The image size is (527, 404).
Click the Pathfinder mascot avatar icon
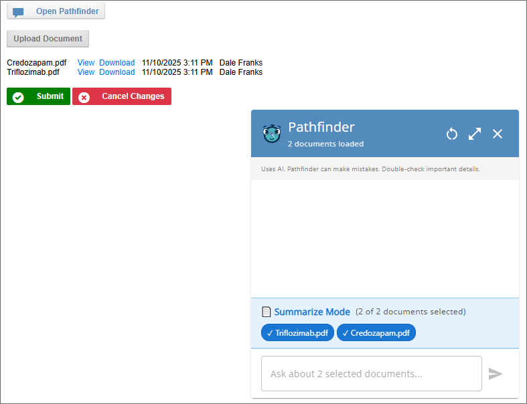click(x=272, y=134)
